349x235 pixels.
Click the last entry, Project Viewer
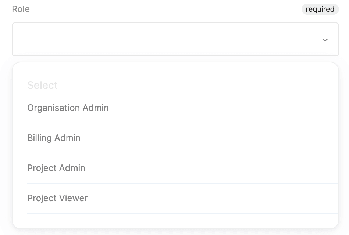pyautogui.click(x=57, y=198)
